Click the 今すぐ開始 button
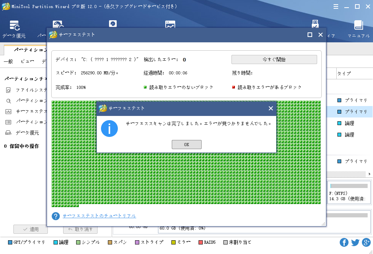 274,59
